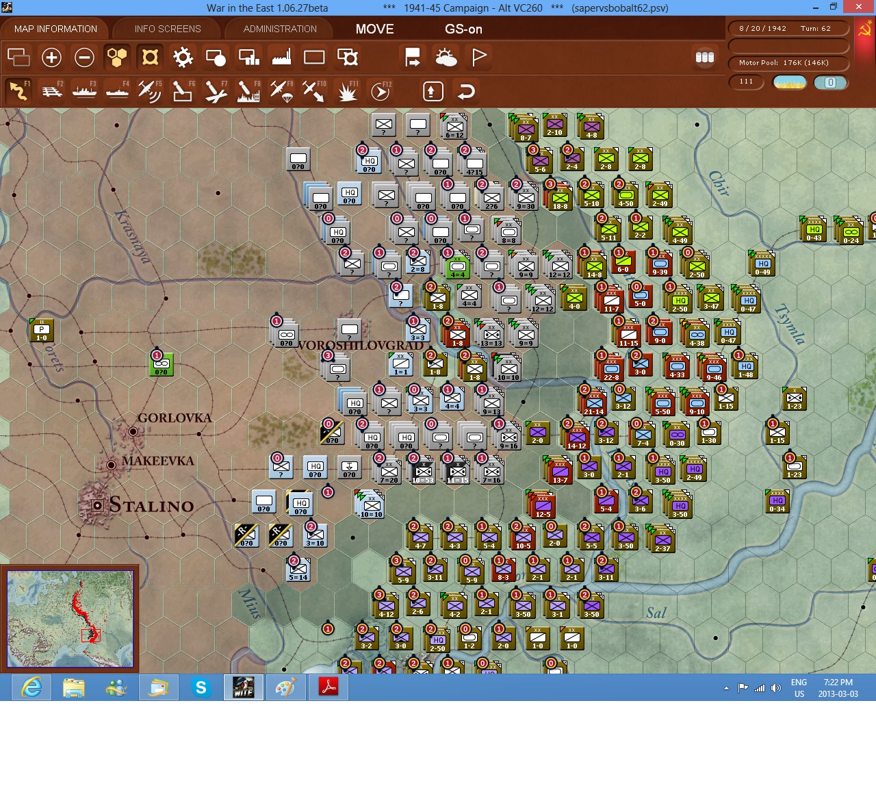Select the F5 air recon icon
The image size is (876, 790).
tap(150, 90)
